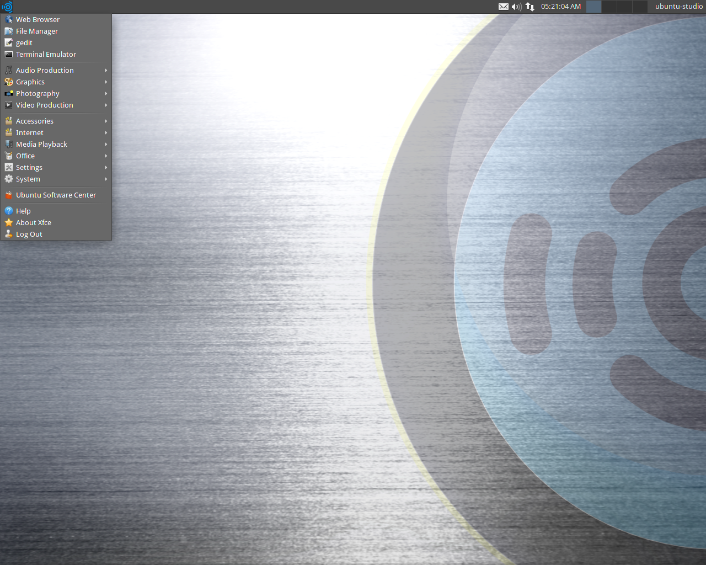Expand the Settings submenu arrow
The width and height of the screenshot is (706, 565).
pyautogui.click(x=106, y=167)
